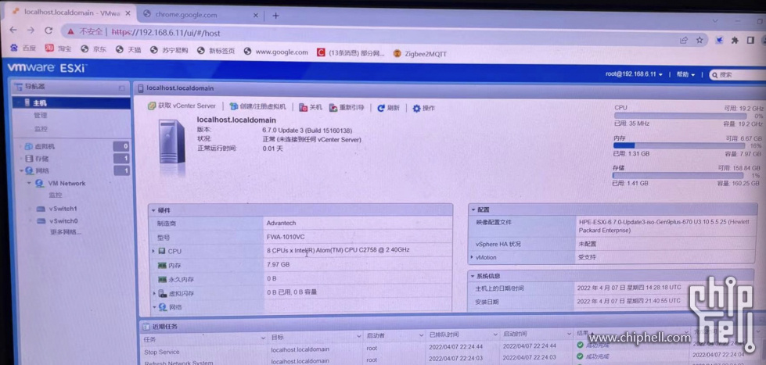This screenshot has height=365, width=766.
Task: Reload the page with the refresh icon
Action: tap(49, 30)
